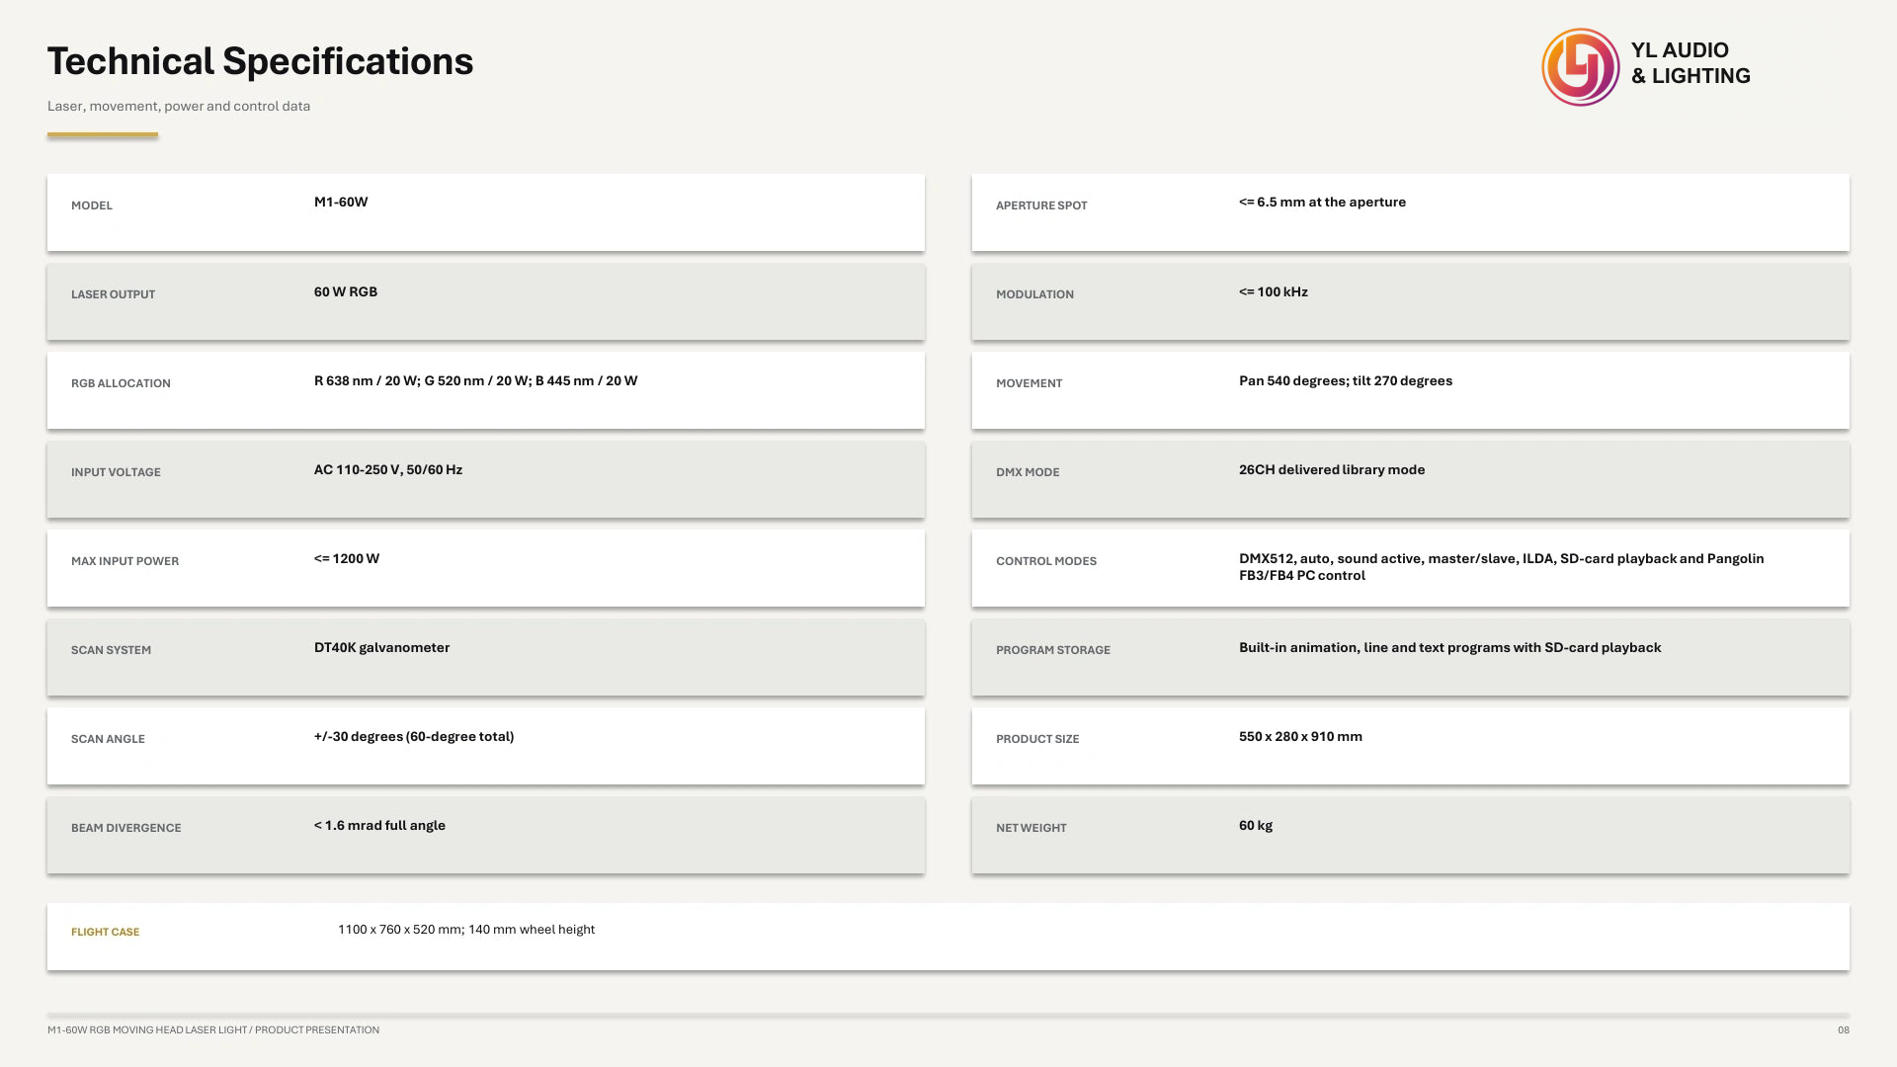Image resolution: width=1897 pixels, height=1067 pixels.
Task: Select the PROGRAM STORAGE row
Action: pyautogui.click(x=1411, y=657)
